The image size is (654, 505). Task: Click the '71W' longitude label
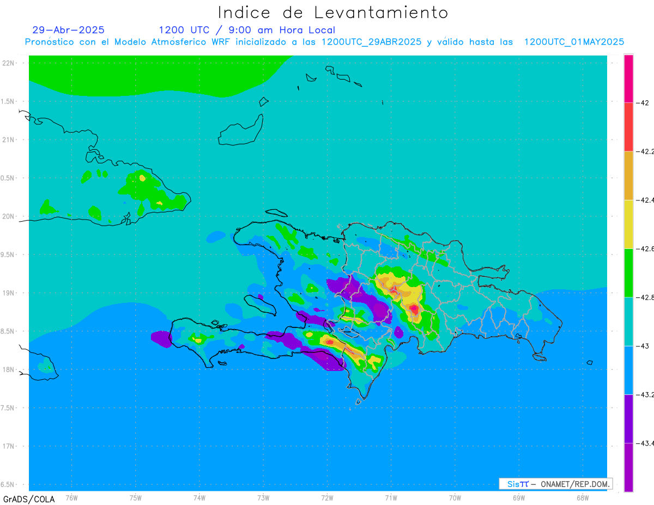[391, 497]
